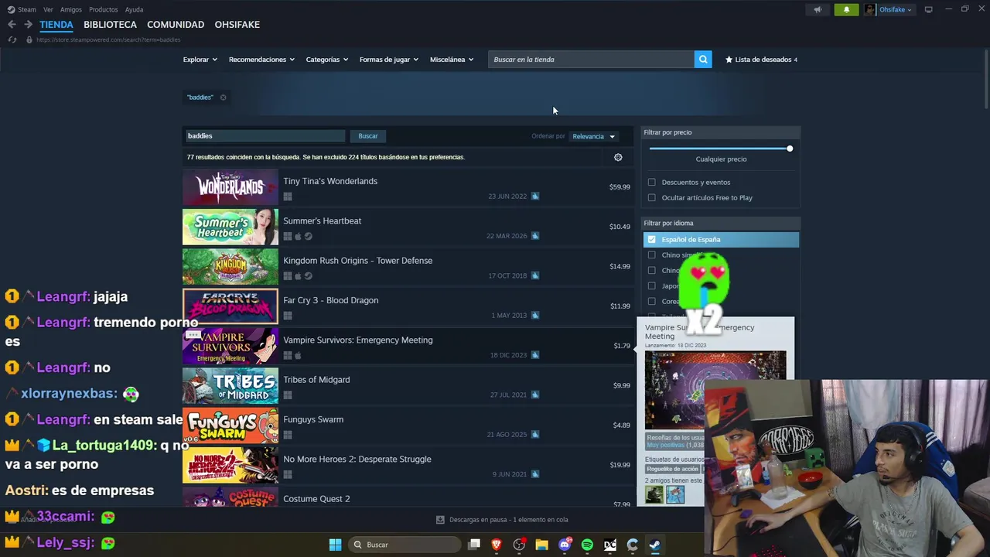
Task: Click Steam icon in taskbar
Action: 654,545
